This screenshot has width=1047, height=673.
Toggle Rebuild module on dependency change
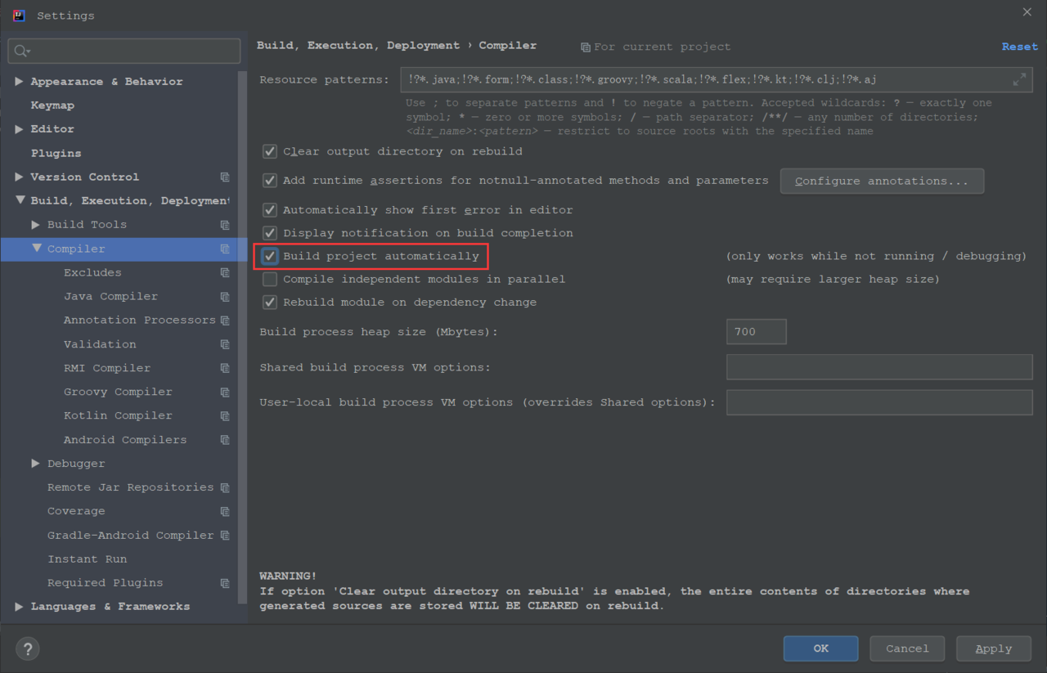click(269, 302)
